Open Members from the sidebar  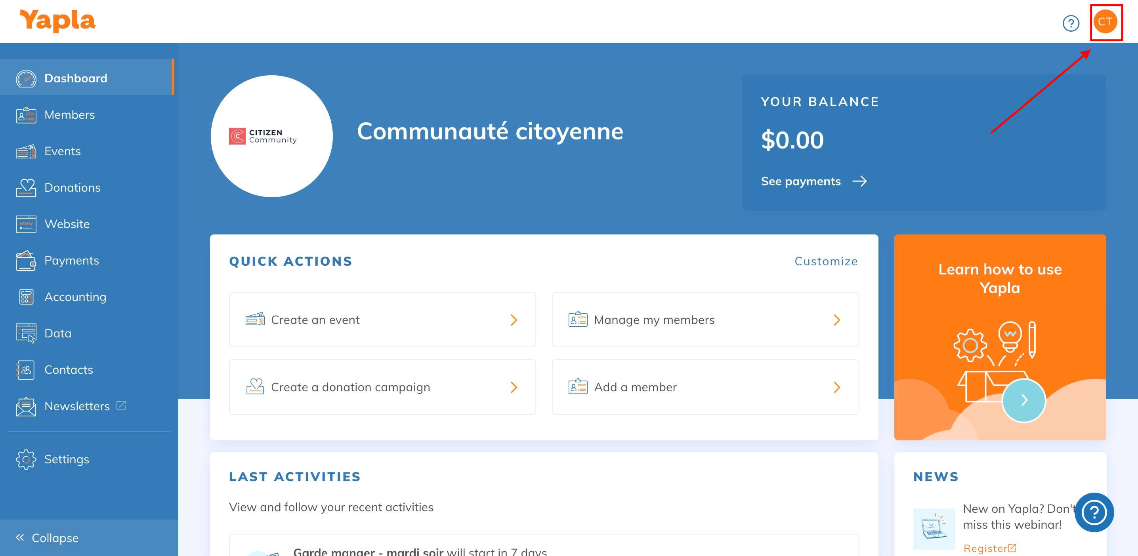69,115
